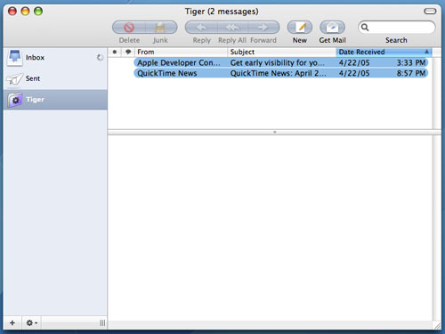Screen dimensions: 445x334
Task: Click the Reply arrow icon
Action: coord(201,28)
